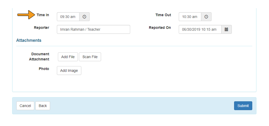Image resolution: width=269 pixels, height=126 pixels.
Task: Focus the Reporter field with Imran Rahman
Action: tap(93, 29)
